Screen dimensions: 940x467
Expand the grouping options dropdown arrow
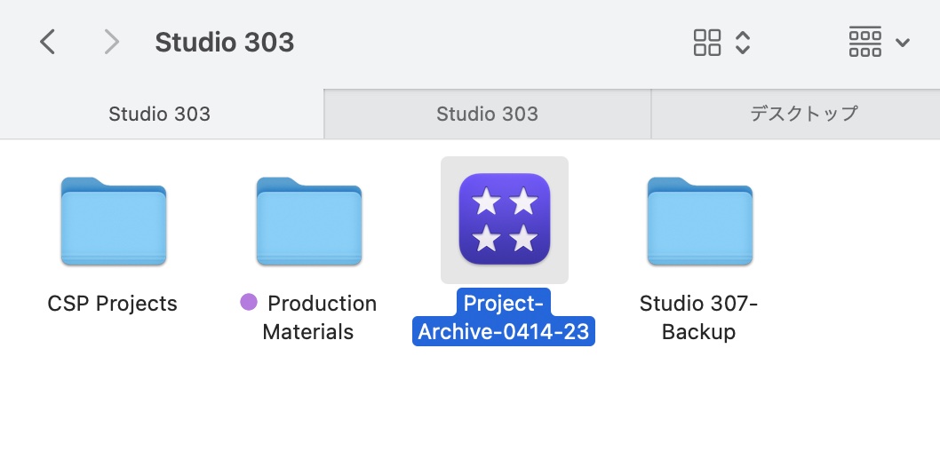click(904, 43)
